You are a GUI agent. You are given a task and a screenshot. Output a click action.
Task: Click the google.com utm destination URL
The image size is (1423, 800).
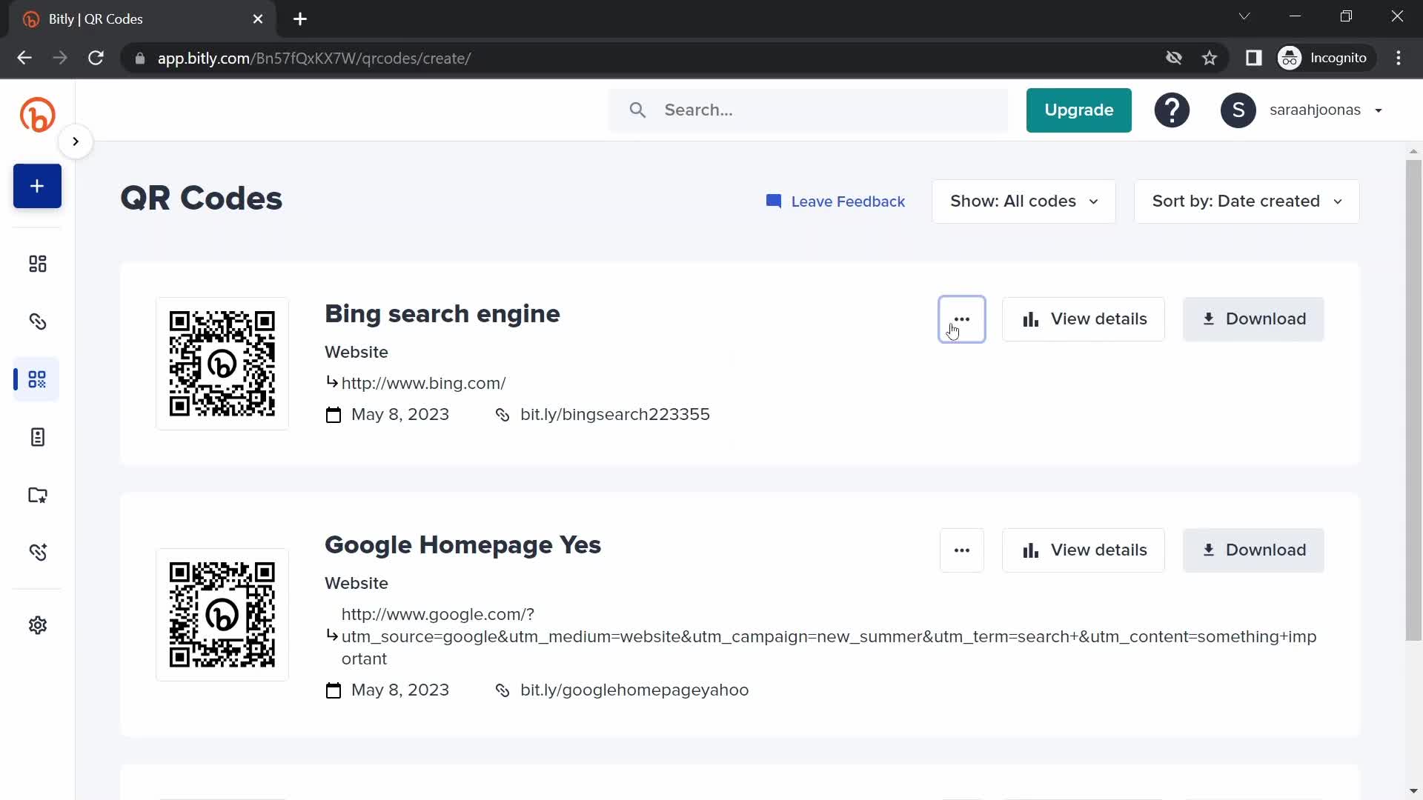click(829, 636)
